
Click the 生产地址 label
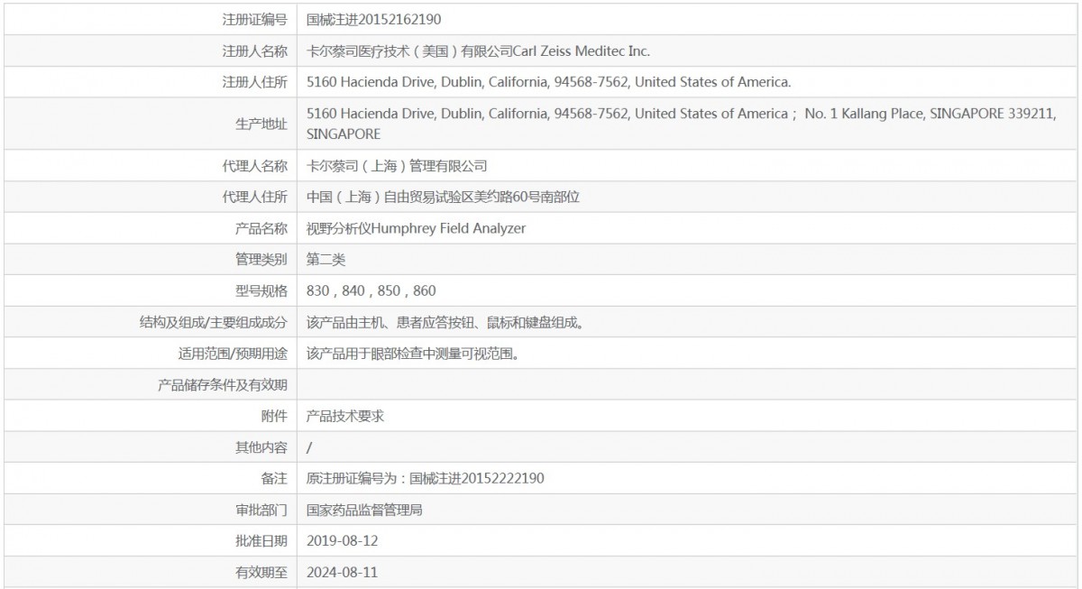tap(261, 124)
